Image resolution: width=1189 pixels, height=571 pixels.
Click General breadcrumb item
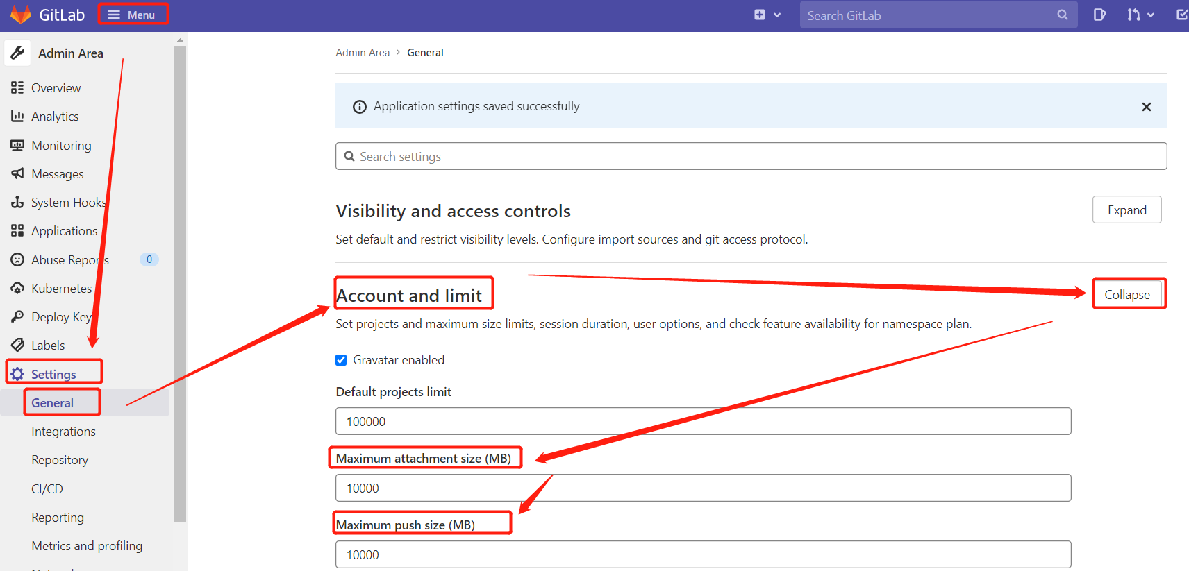point(425,53)
